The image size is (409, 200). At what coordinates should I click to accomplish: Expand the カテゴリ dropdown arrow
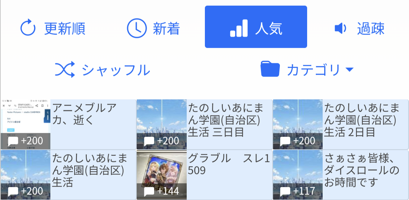[349, 70]
